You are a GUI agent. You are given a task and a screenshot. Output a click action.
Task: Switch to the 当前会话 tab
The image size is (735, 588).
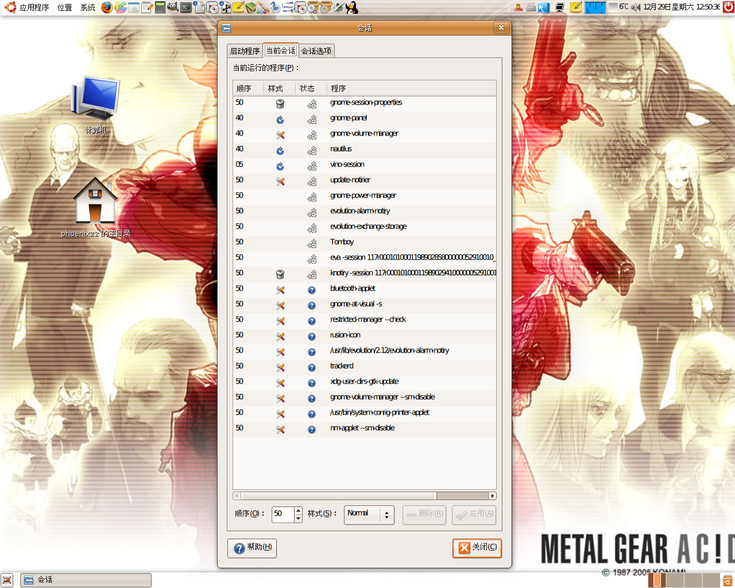click(280, 51)
